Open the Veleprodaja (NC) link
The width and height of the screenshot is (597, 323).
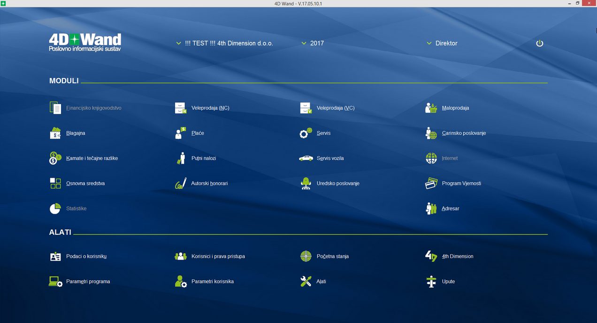pyautogui.click(x=210, y=108)
